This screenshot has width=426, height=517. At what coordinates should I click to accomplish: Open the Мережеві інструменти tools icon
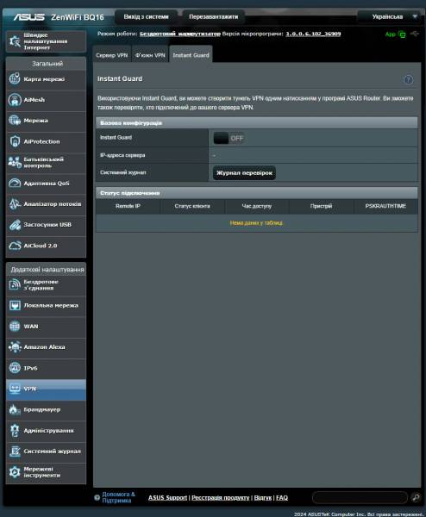[15, 472]
